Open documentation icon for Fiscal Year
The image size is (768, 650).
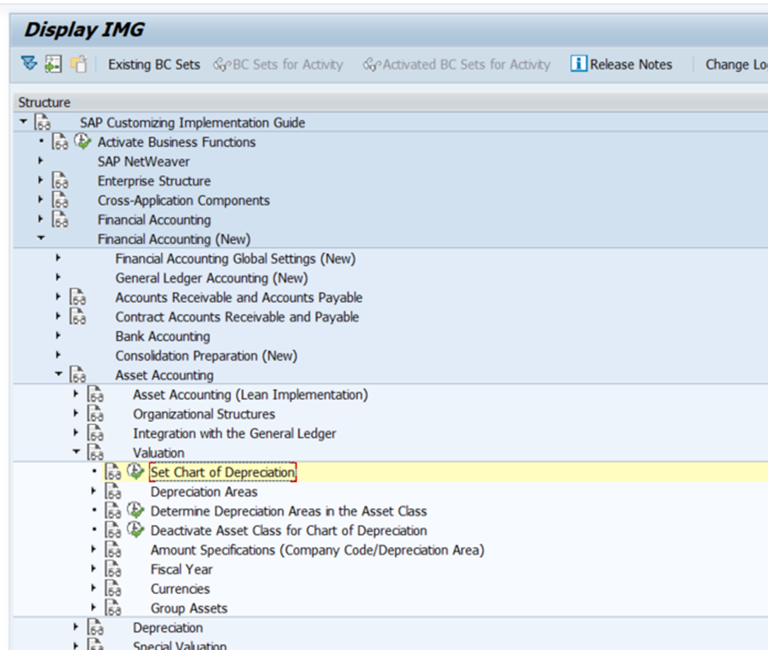pyautogui.click(x=112, y=569)
